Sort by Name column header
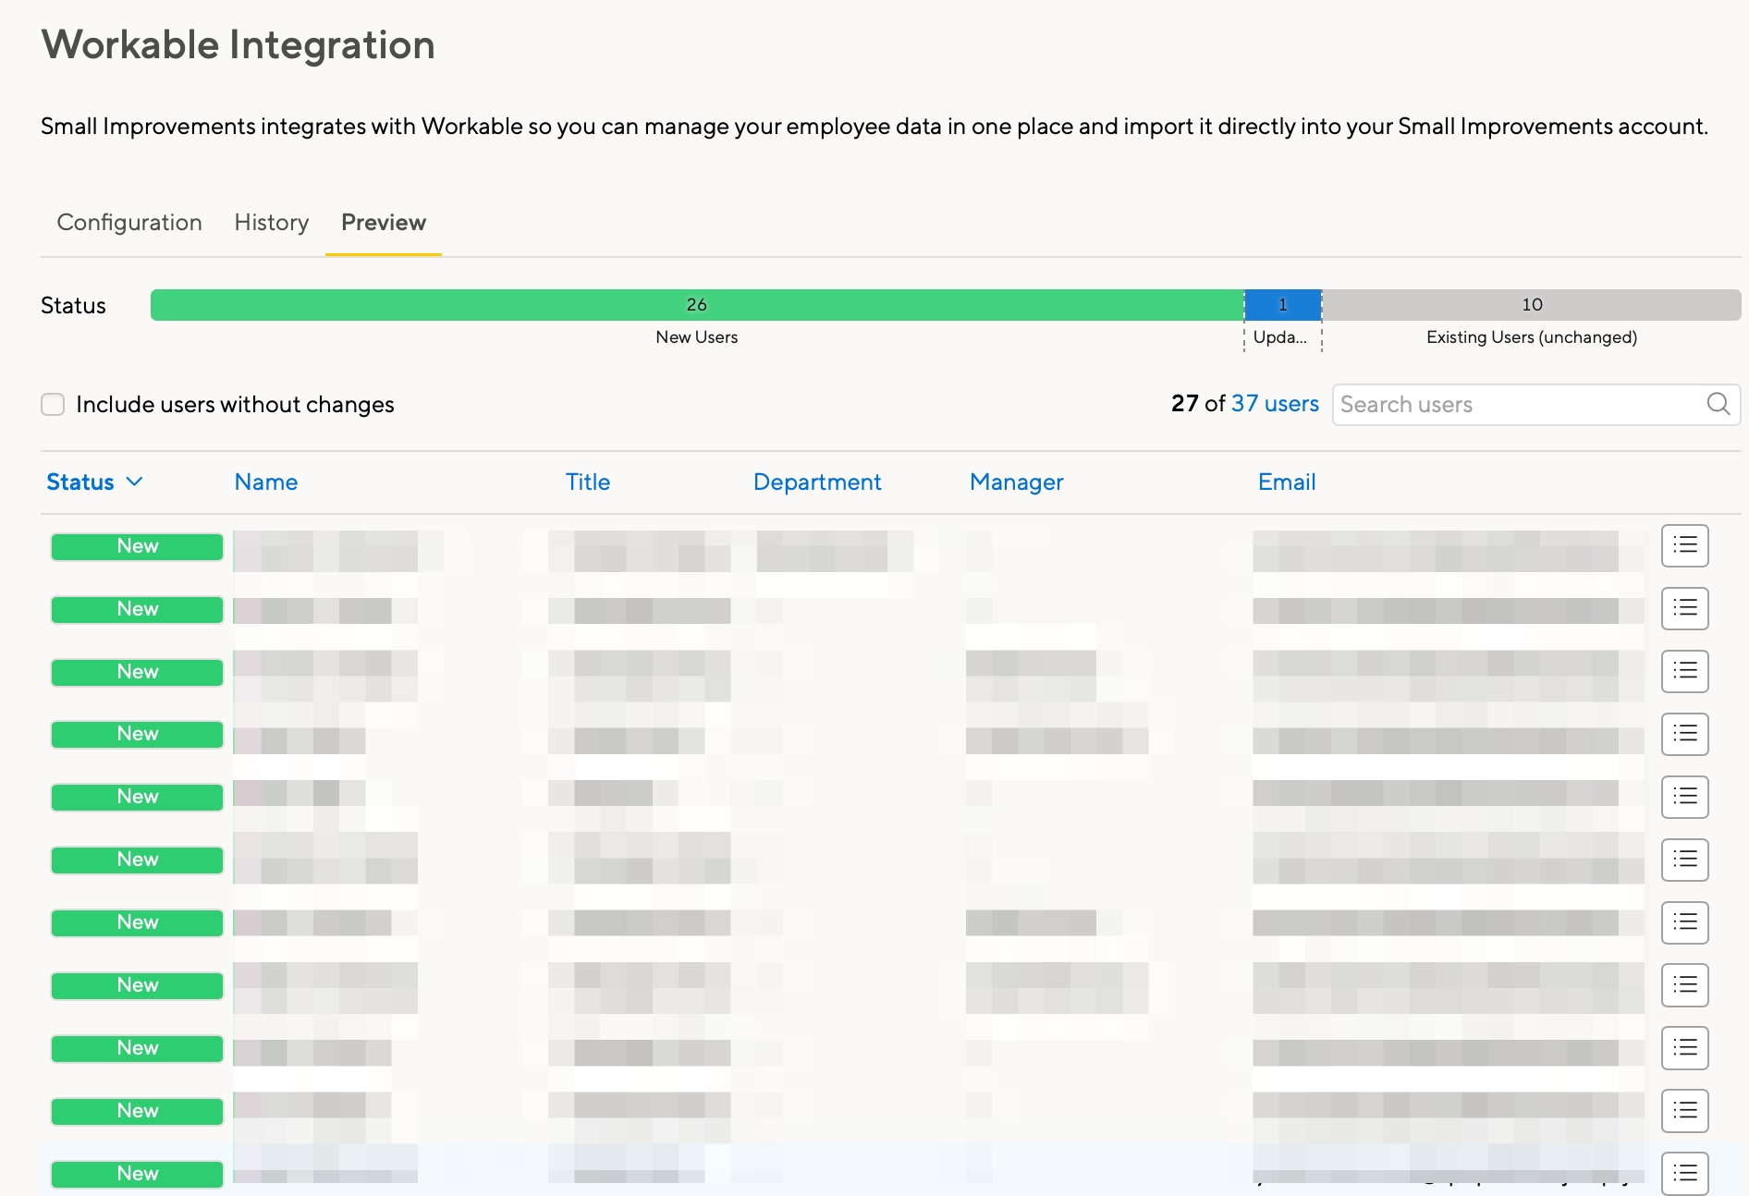This screenshot has height=1196, width=1749. pyautogui.click(x=266, y=482)
